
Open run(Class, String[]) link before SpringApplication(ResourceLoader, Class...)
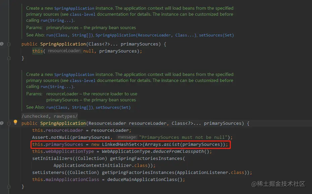tap(70, 35)
